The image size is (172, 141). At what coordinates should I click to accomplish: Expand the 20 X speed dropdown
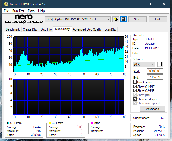tap(144, 64)
